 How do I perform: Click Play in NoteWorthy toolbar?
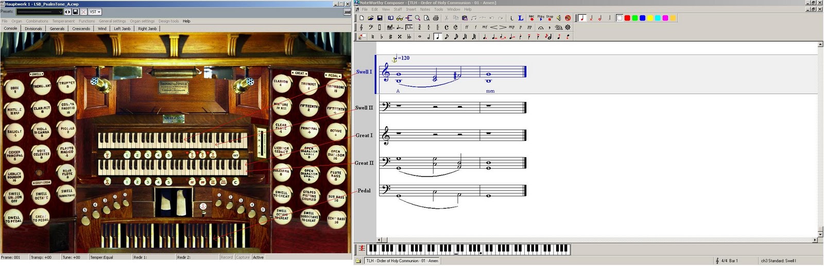[541, 18]
